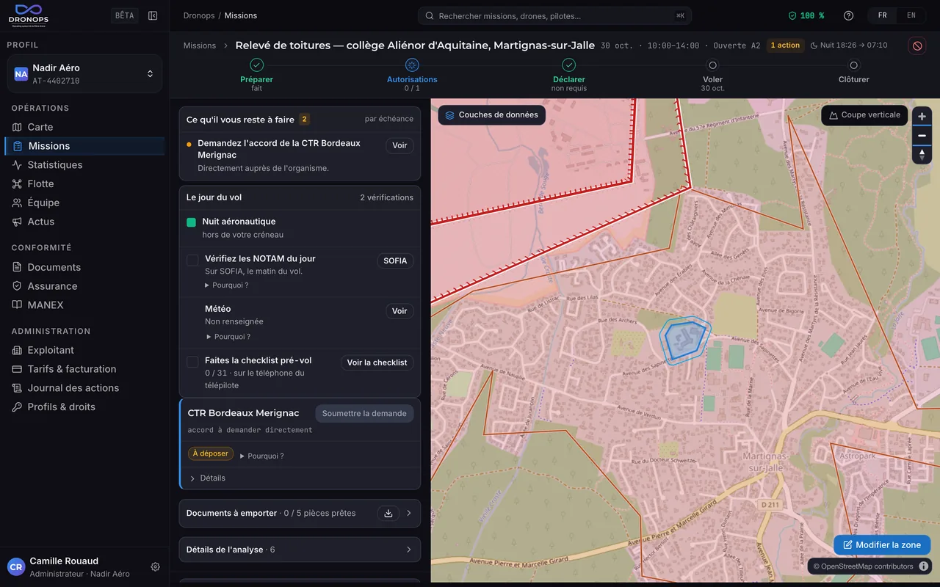Switch language to FR

click(883, 15)
